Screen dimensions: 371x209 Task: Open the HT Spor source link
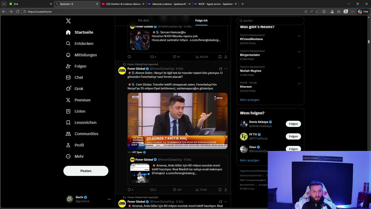pyautogui.click(x=137, y=152)
